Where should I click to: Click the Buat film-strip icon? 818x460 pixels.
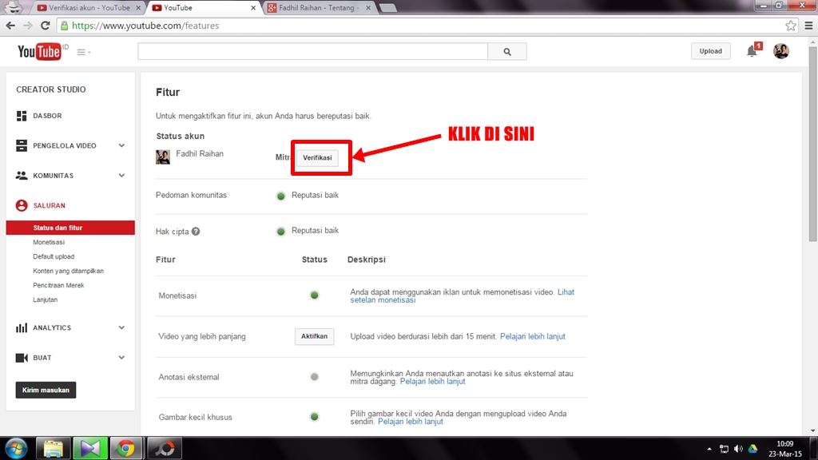[x=22, y=357]
